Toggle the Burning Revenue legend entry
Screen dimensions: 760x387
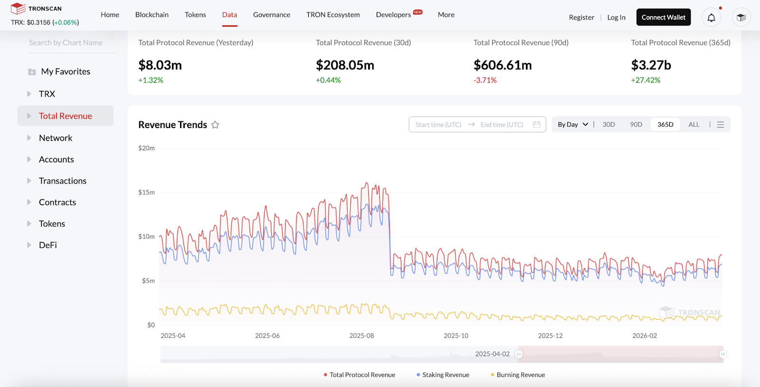click(x=518, y=375)
